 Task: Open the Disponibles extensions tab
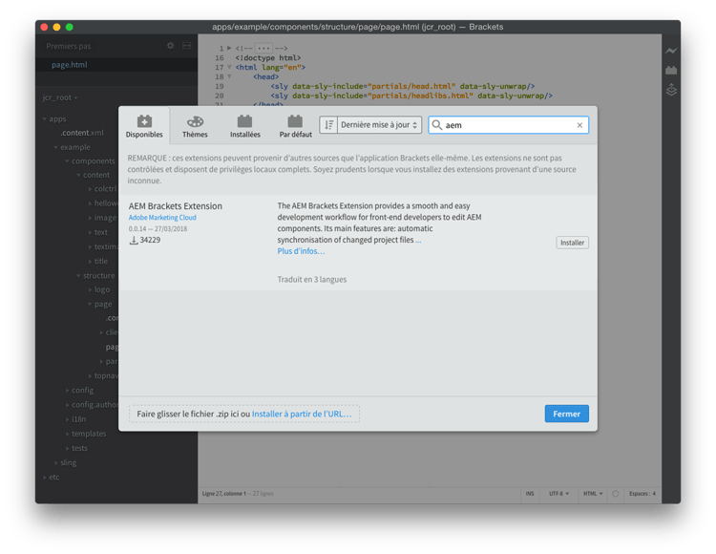(x=144, y=125)
